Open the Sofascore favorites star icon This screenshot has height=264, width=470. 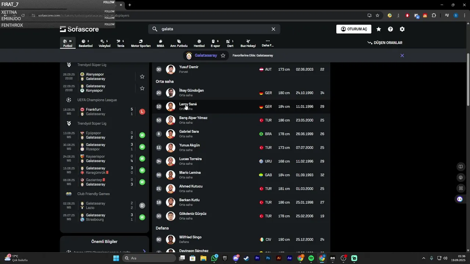(379, 29)
